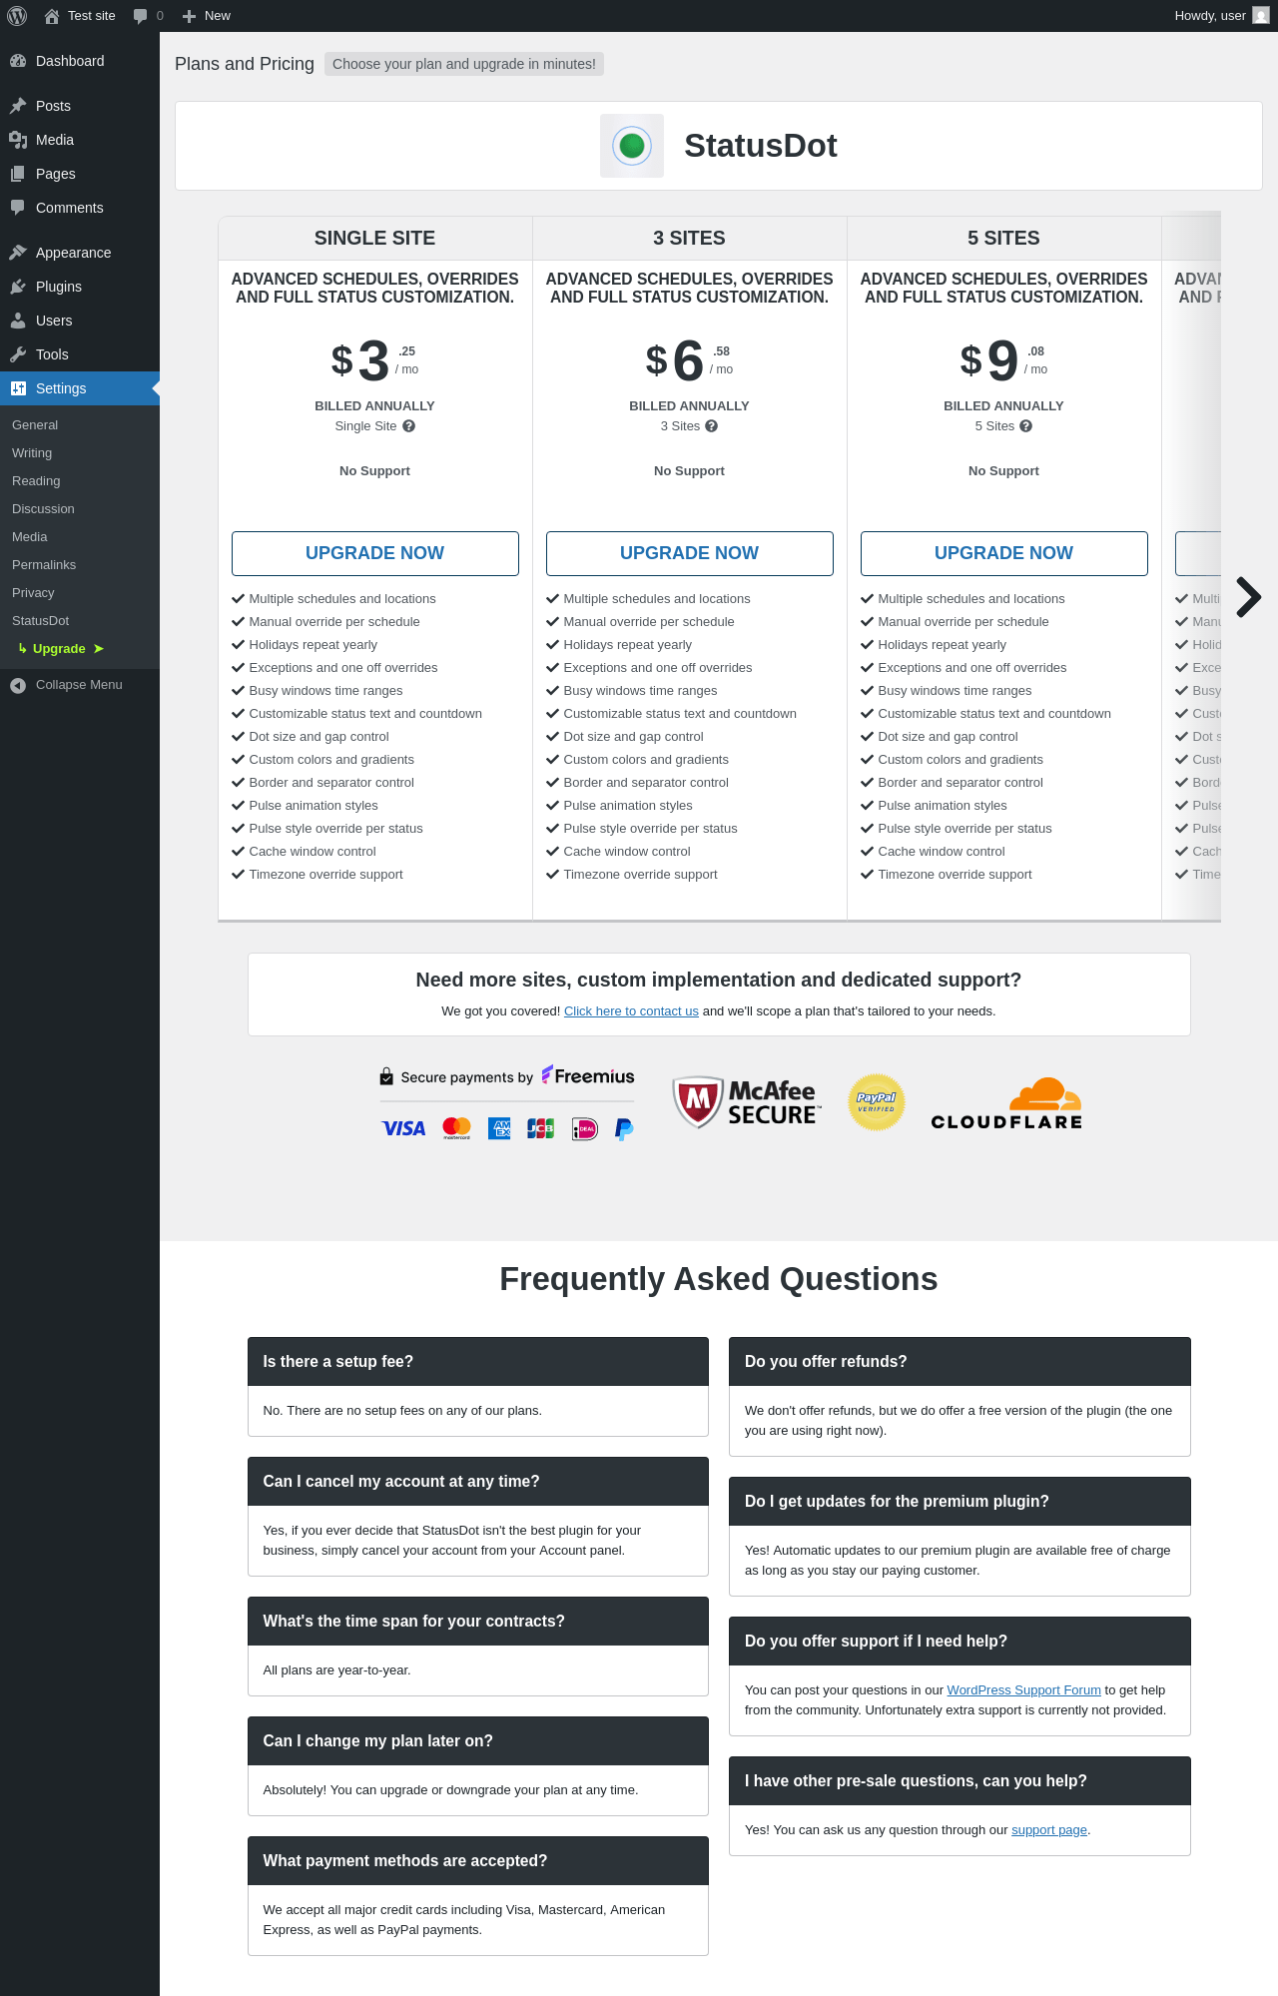The image size is (1278, 1996).
Task: Open the user avatar in admin bar
Action: [x=1261, y=16]
